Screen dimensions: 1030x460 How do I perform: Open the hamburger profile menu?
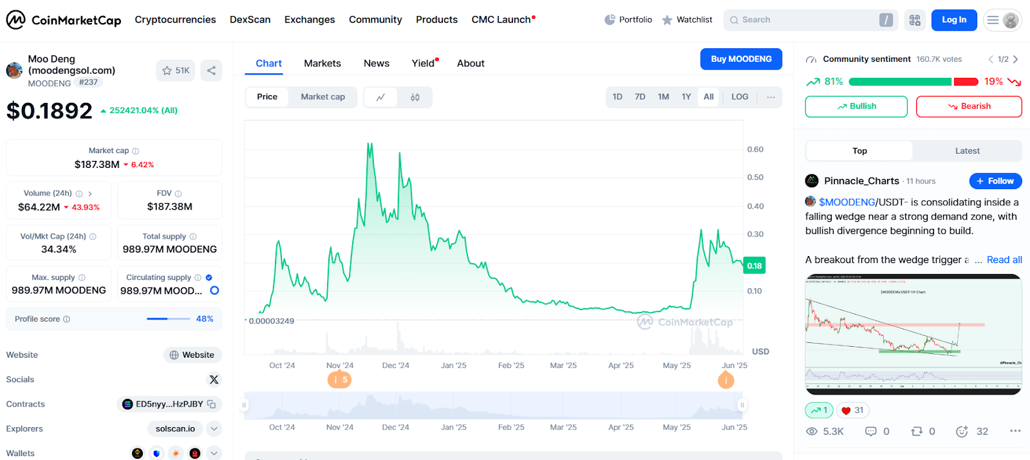coord(1004,20)
